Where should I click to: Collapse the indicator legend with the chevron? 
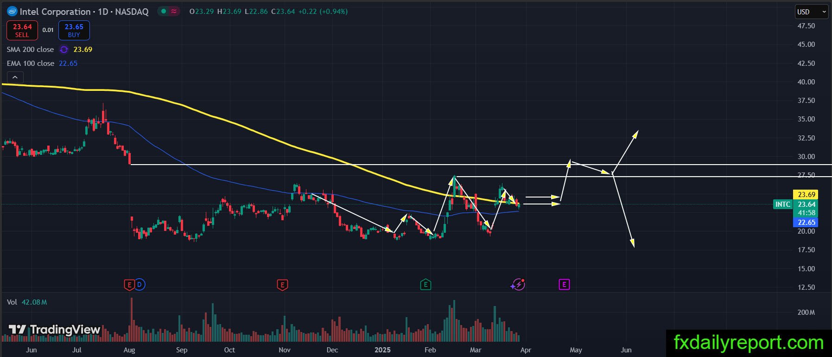click(15, 77)
